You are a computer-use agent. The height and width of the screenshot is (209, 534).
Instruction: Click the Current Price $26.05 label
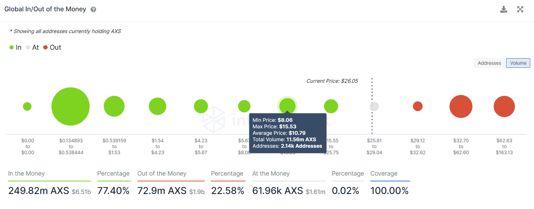(x=332, y=81)
